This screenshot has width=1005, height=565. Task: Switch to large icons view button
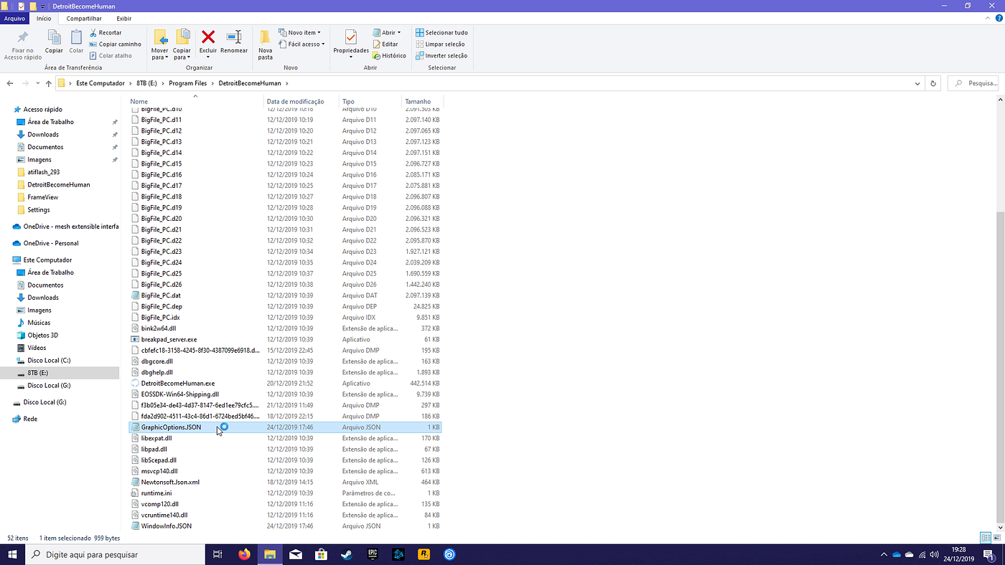(997, 538)
